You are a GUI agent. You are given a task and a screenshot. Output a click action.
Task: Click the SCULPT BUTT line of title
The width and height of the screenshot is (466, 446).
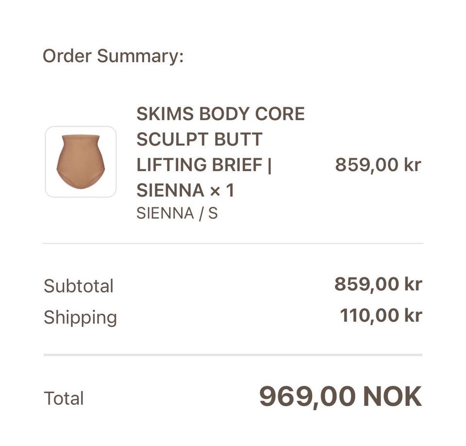(200, 139)
